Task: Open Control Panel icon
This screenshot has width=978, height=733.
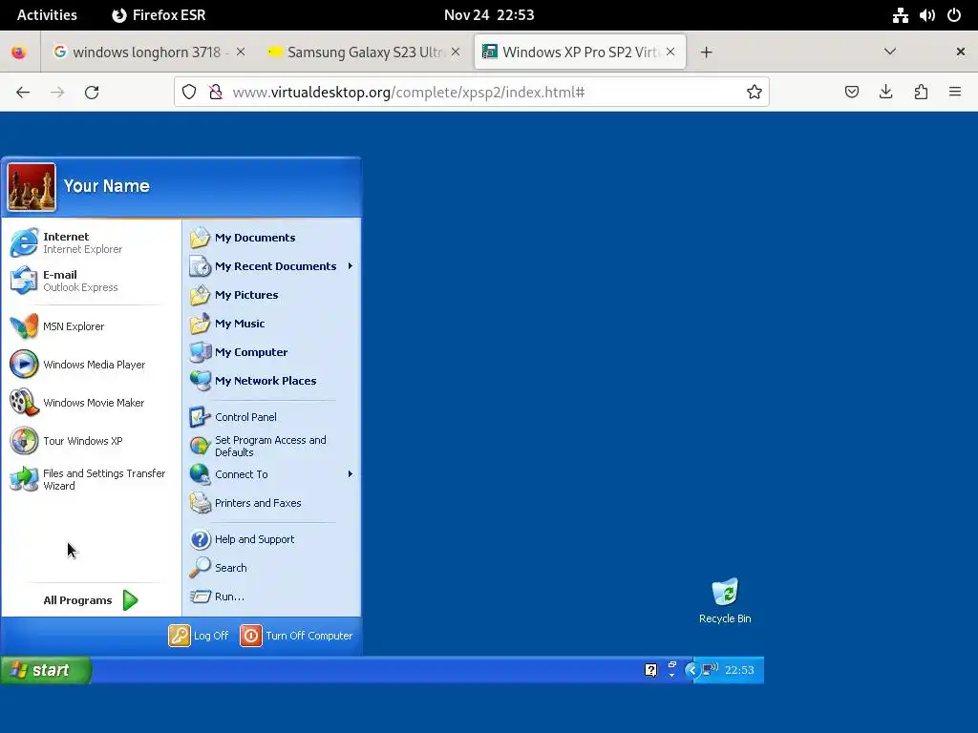Action: point(200,417)
